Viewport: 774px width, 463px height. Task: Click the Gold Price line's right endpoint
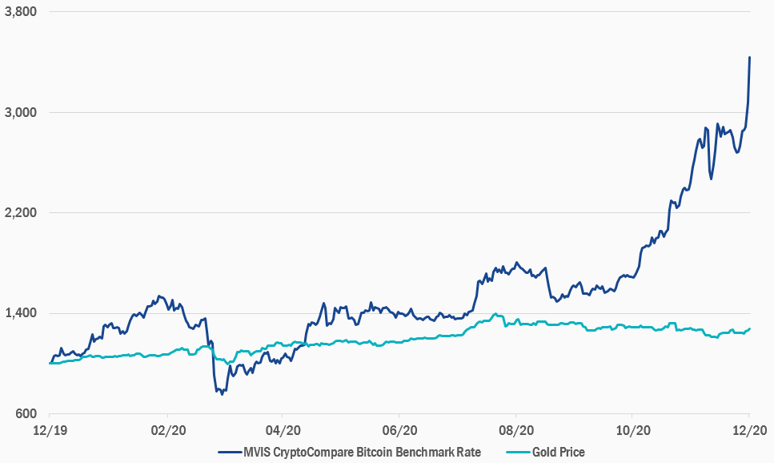point(749,328)
